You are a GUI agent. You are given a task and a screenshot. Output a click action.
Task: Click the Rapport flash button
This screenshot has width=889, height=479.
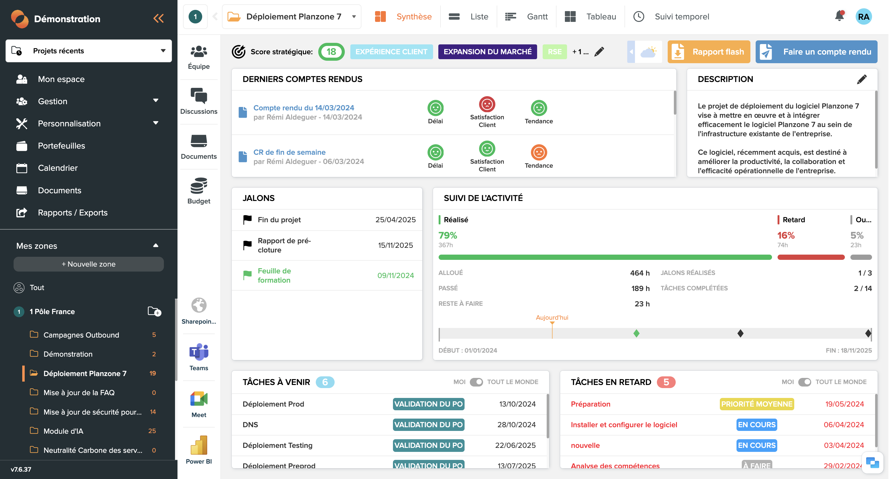click(709, 52)
